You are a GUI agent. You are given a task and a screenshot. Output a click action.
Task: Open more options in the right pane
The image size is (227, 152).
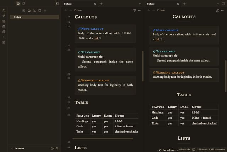[222, 10]
